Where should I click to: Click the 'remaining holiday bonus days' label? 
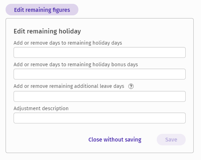[76, 64]
